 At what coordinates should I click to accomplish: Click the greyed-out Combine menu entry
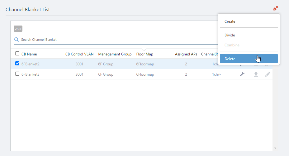click(x=232, y=45)
